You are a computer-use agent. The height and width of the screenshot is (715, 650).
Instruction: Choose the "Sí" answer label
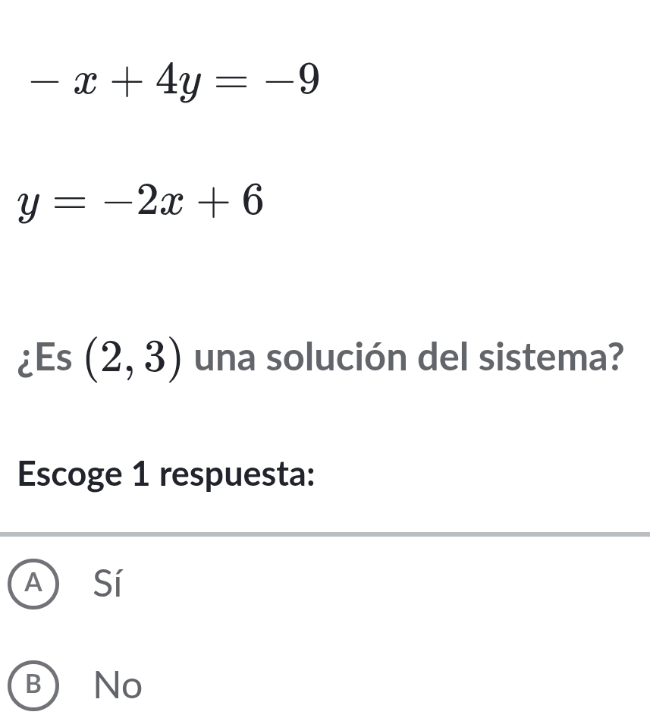click(107, 583)
